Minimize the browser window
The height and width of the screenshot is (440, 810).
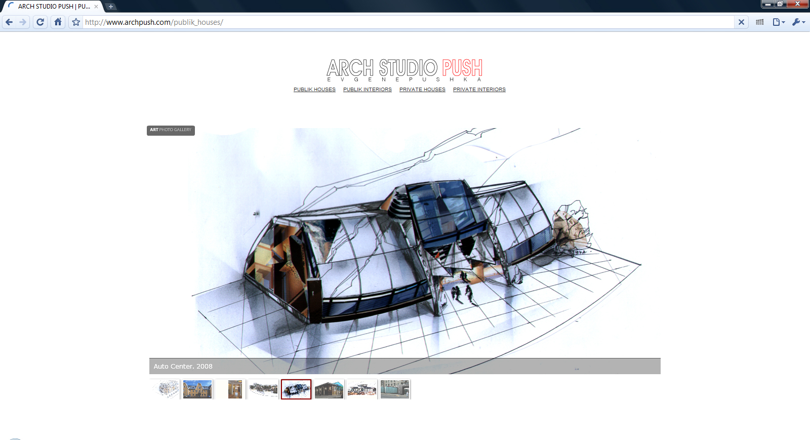(x=768, y=4)
